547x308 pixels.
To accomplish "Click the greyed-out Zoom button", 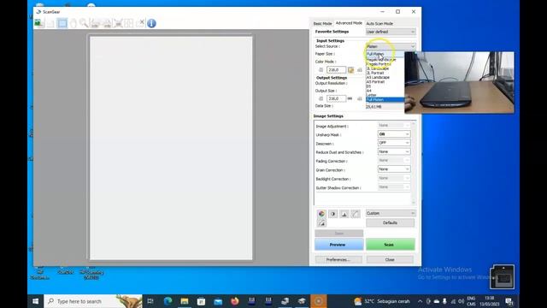I will pos(338,234).
